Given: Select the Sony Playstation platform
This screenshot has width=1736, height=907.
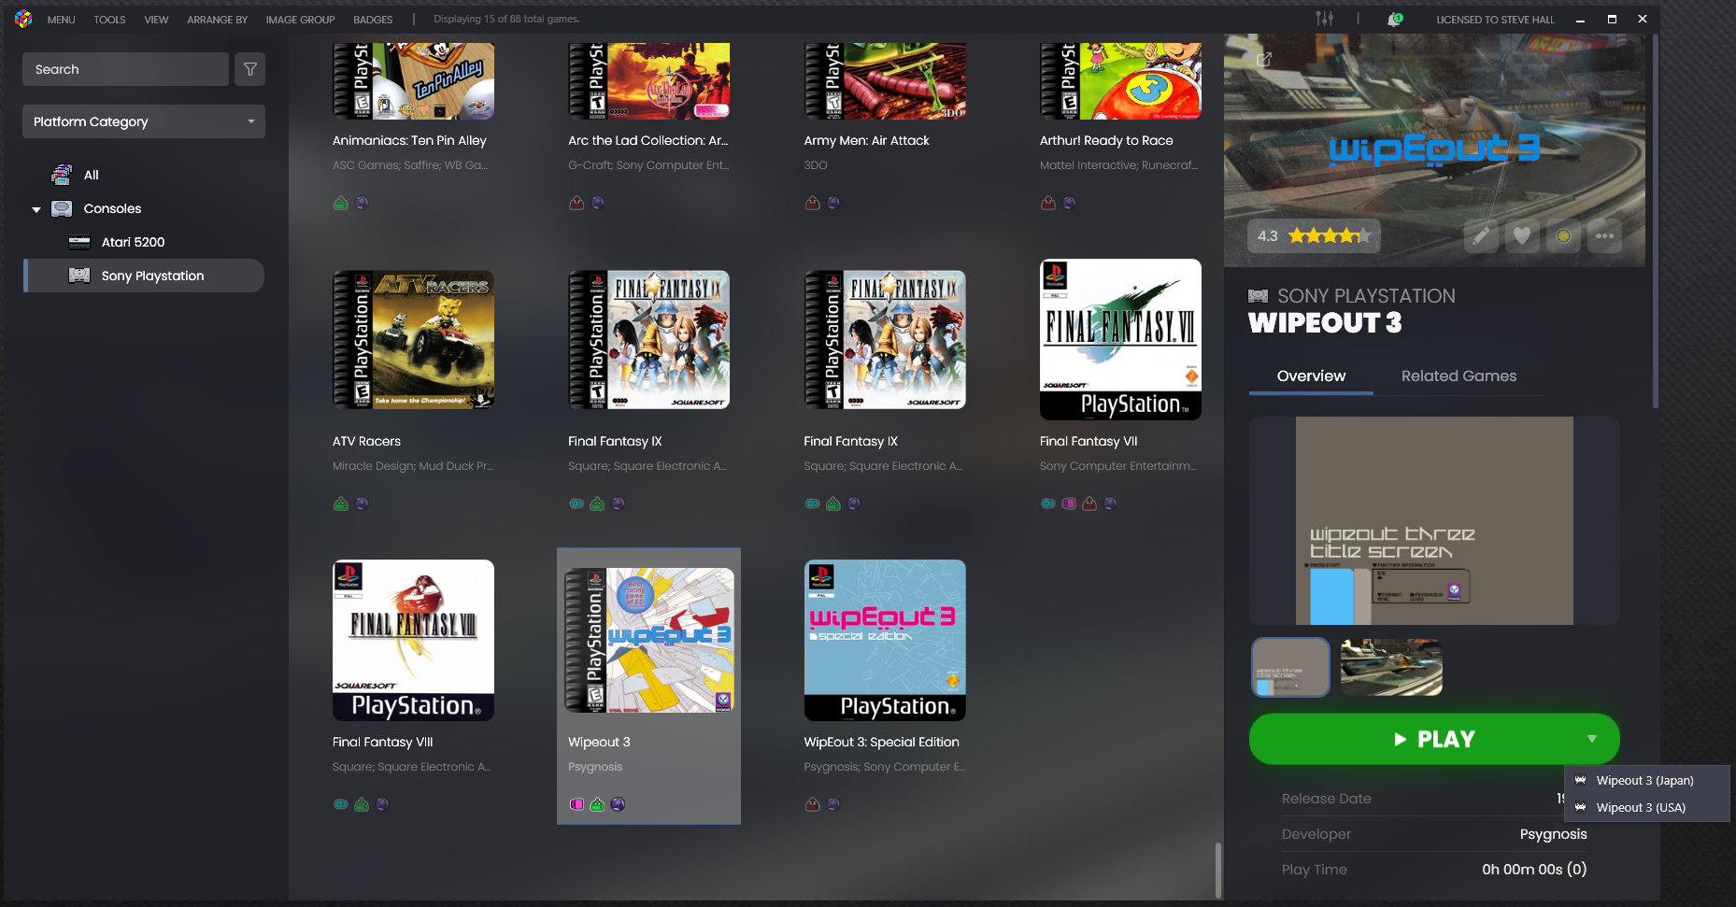Looking at the screenshot, I should 144,276.
